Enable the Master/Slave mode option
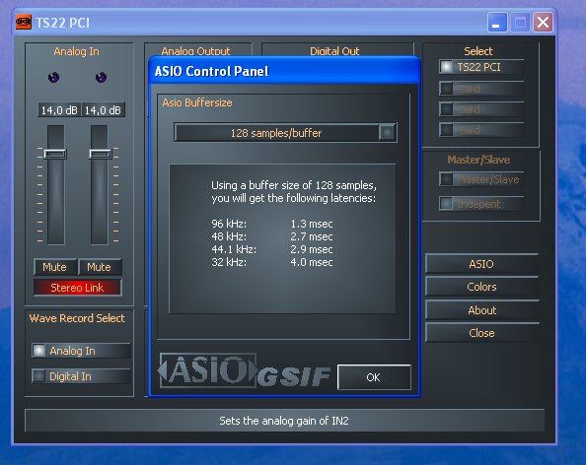 click(x=481, y=179)
